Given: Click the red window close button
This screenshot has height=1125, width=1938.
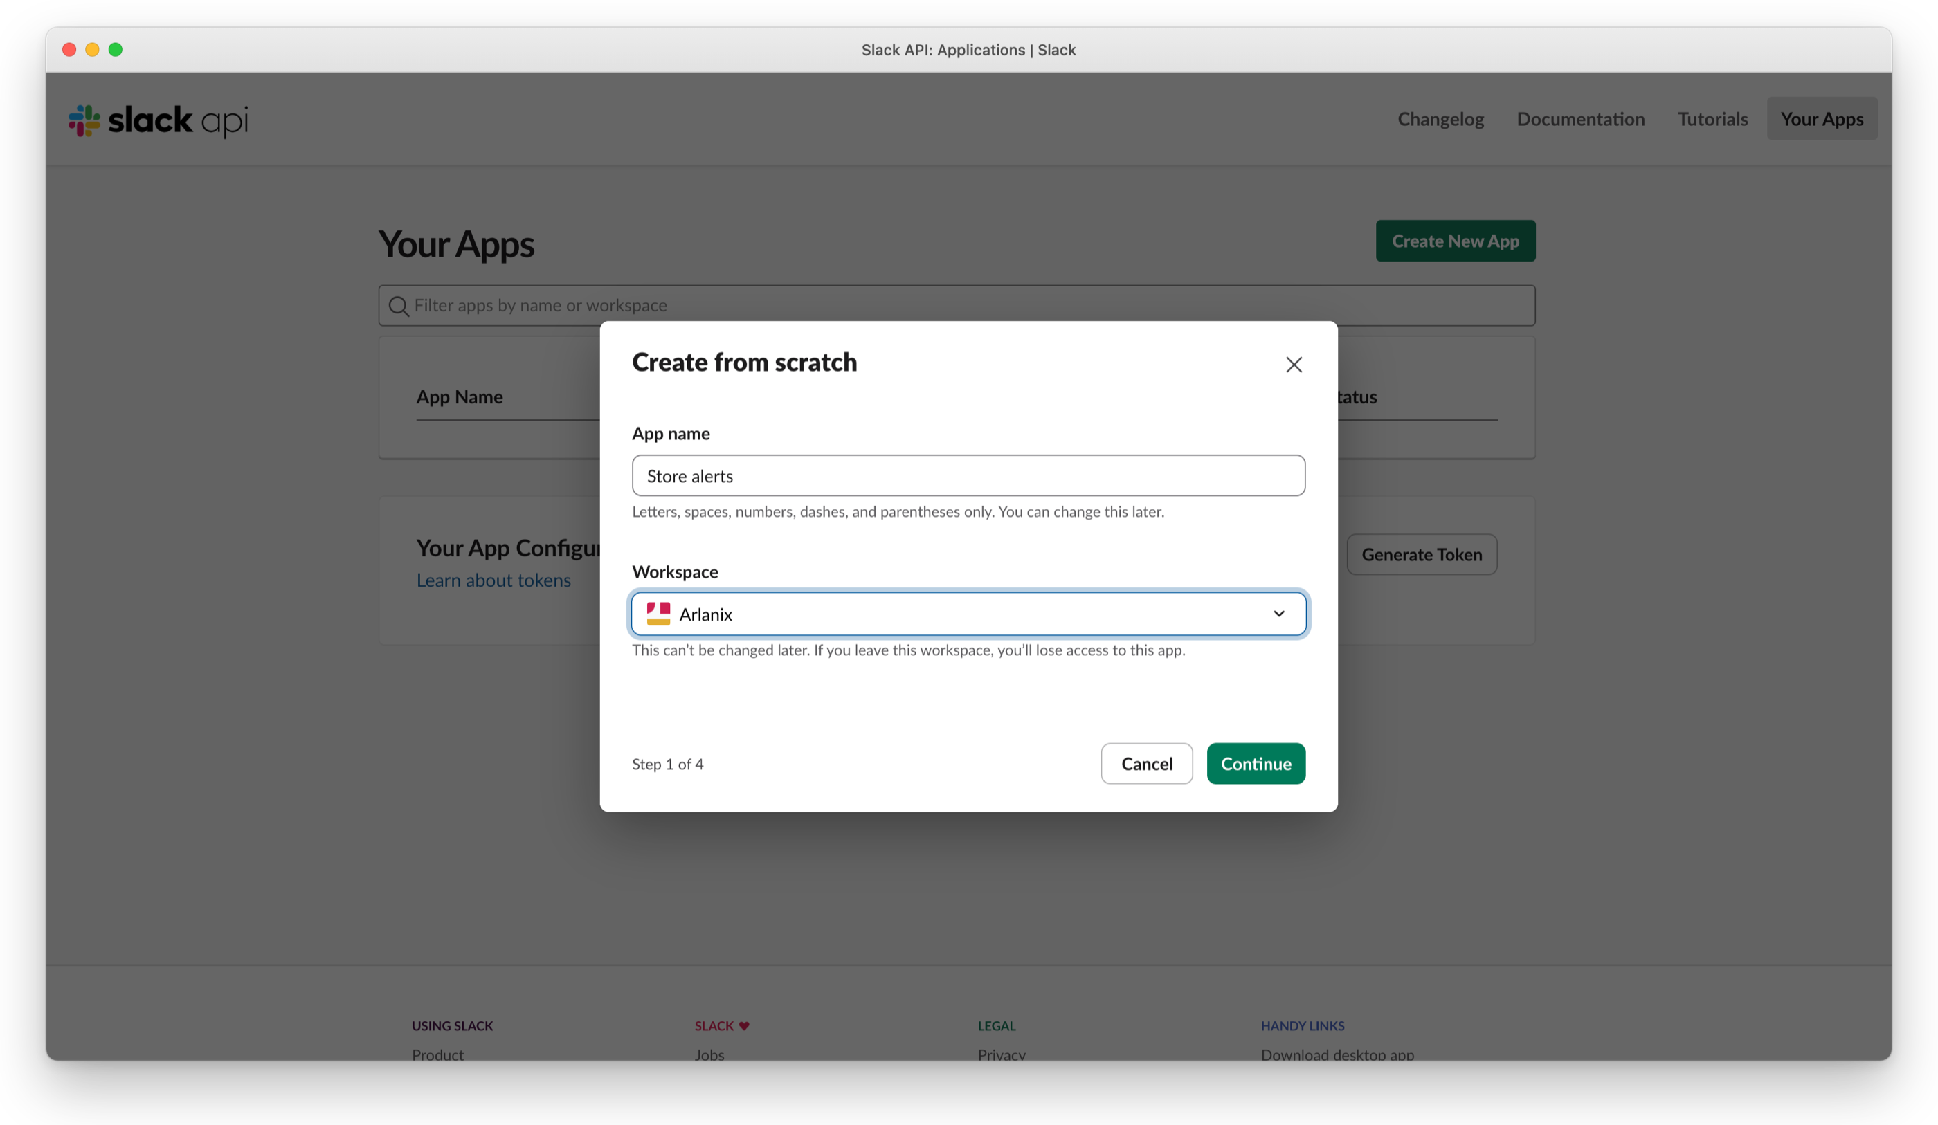Looking at the screenshot, I should (x=69, y=50).
